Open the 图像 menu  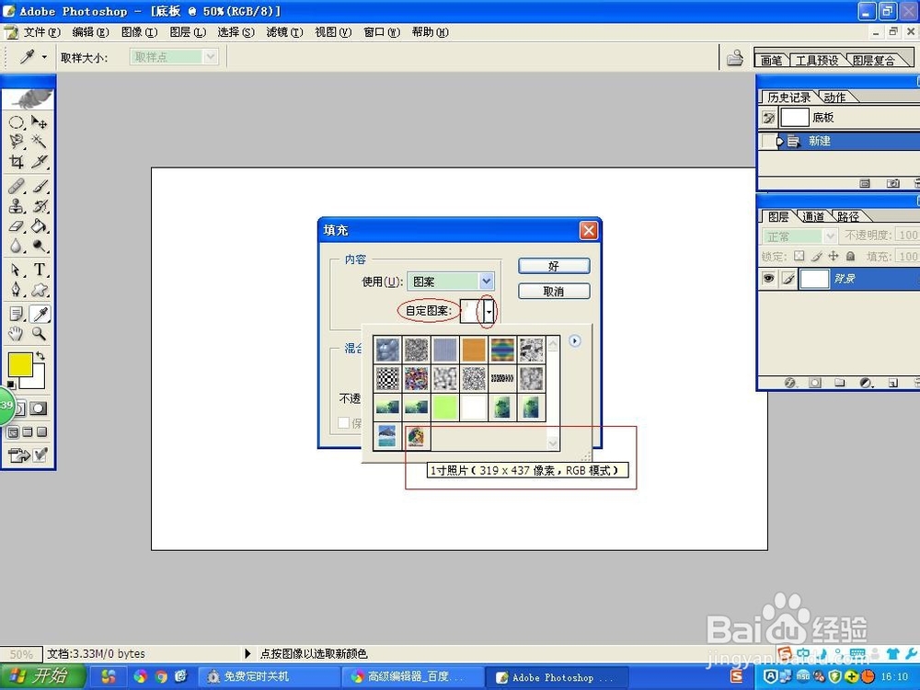point(139,32)
